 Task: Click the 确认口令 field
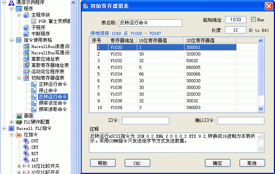tap(241, 120)
